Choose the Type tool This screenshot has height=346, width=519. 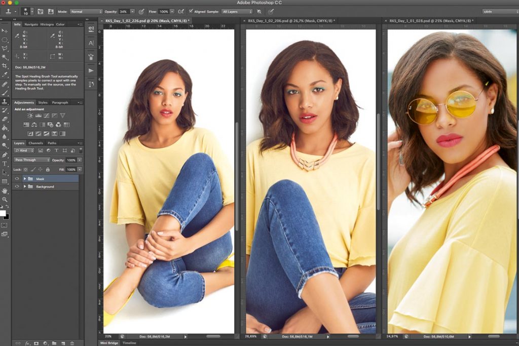(x=5, y=164)
